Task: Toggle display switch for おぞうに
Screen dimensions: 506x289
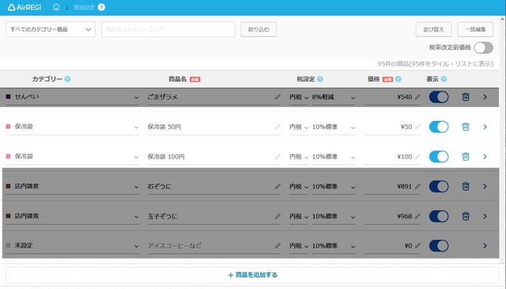Action: pos(438,187)
